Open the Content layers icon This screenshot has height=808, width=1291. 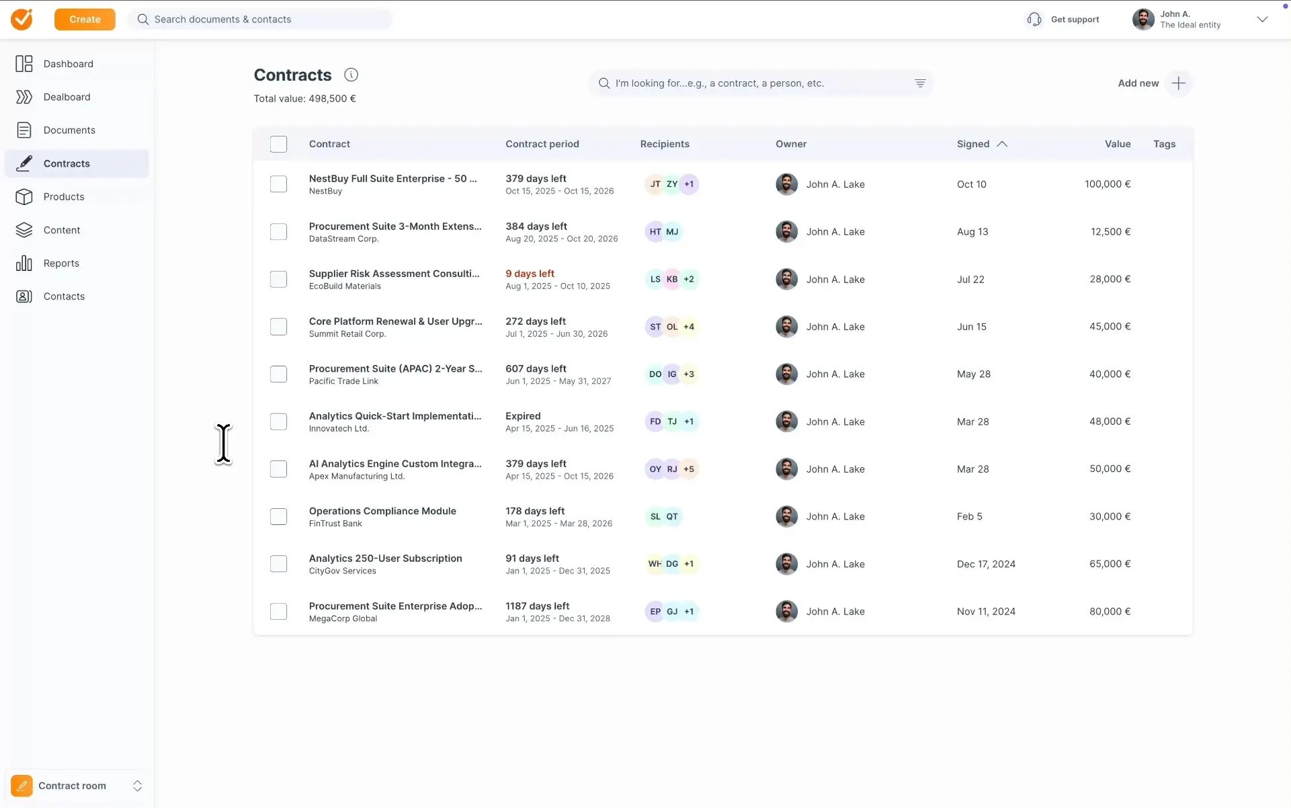pyautogui.click(x=24, y=230)
